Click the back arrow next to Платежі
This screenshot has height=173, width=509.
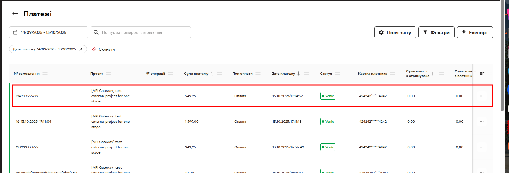(x=15, y=14)
